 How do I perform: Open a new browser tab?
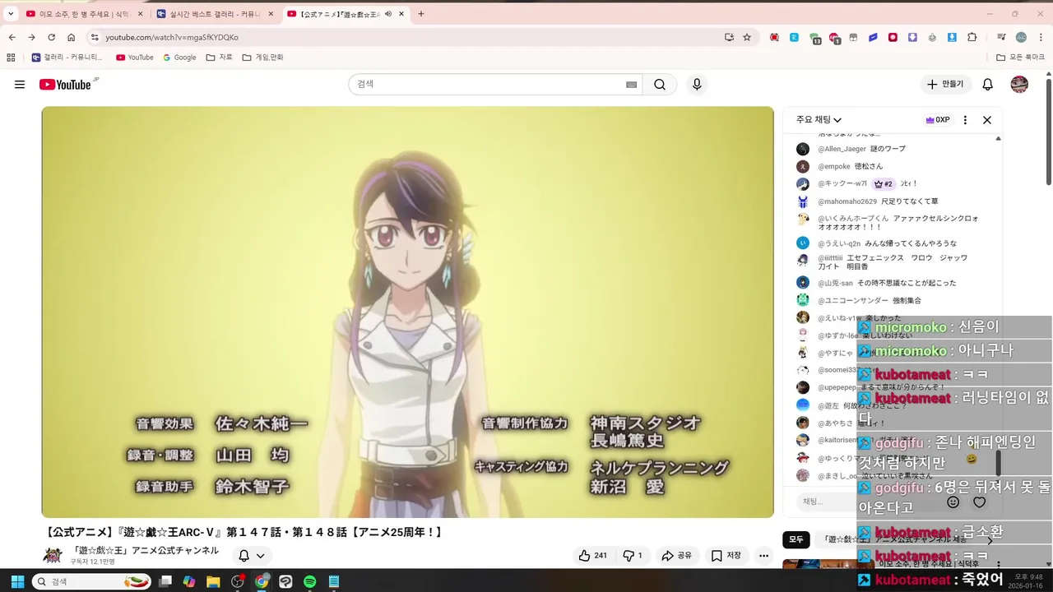pos(421,14)
